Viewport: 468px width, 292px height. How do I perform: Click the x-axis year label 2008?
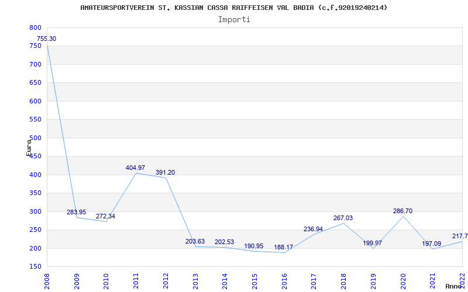(x=47, y=281)
